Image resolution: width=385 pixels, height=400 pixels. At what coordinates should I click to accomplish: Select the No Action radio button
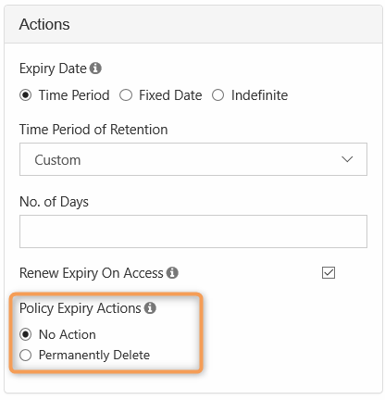[26, 334]
